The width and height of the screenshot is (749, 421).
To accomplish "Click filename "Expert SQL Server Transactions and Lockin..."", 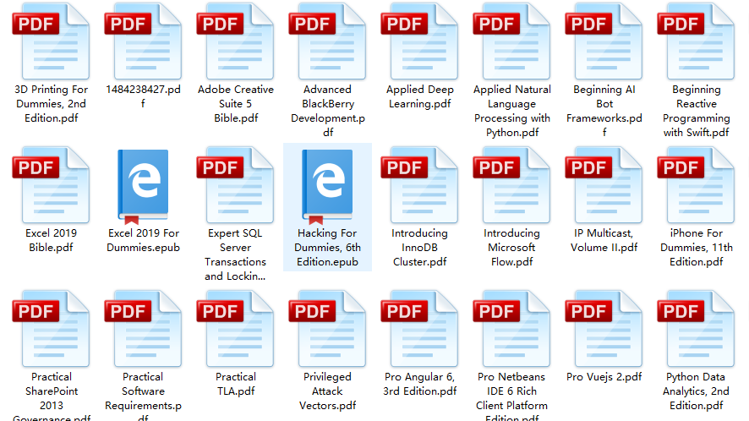I will pos(235,254).
